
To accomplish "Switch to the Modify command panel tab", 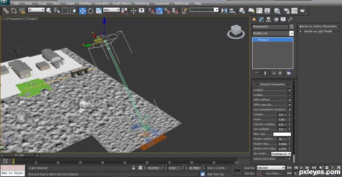I will [261, 20].
